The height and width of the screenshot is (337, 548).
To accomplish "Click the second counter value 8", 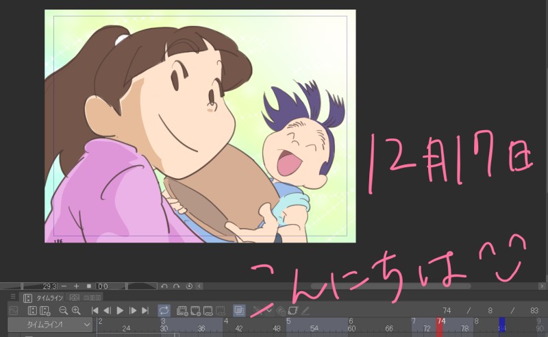I will tap(490, 311).
